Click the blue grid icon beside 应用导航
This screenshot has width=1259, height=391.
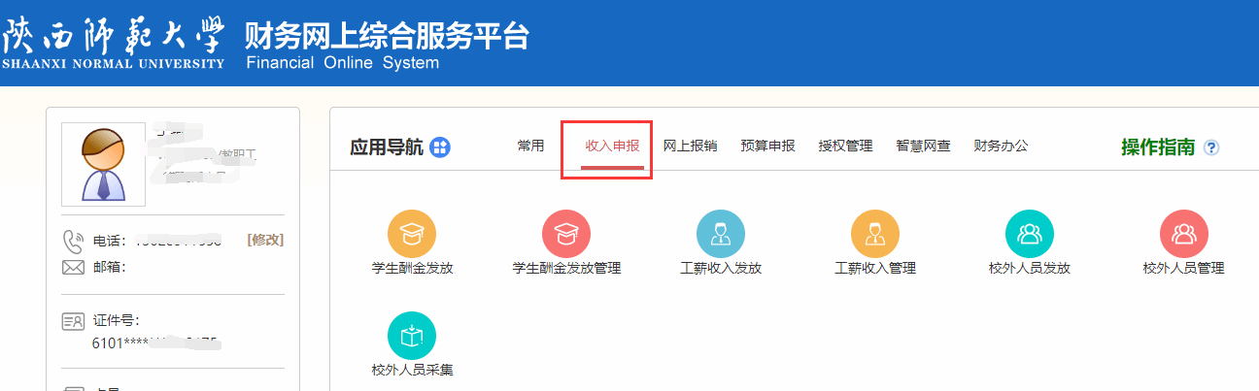pyautogui.click(x=440, y=147)
